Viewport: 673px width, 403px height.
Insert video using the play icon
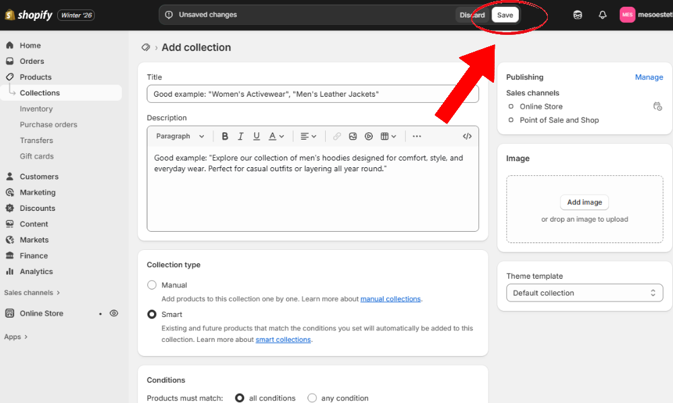pos(369,136)
